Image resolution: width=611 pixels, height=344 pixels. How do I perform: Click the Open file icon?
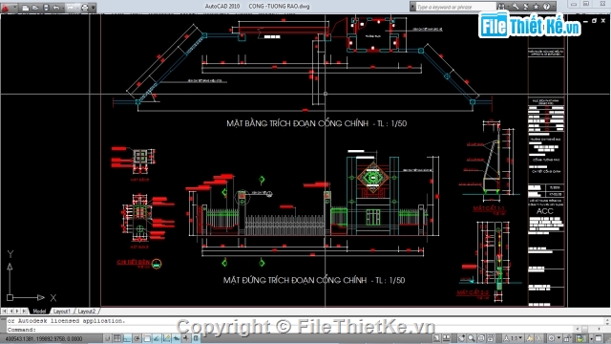point(35,8)
